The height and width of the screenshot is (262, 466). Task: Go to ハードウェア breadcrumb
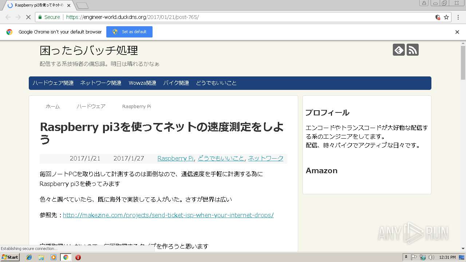coord(91,106)
